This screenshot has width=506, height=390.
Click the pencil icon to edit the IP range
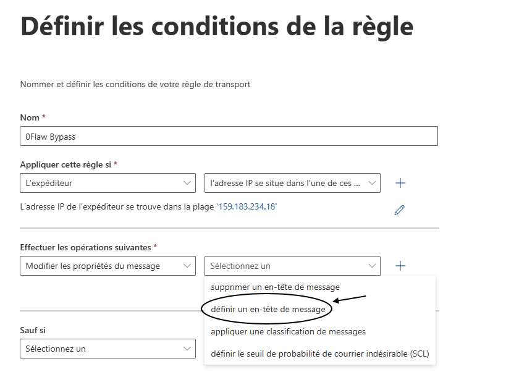pyautogui.click(x=399, y=210)
